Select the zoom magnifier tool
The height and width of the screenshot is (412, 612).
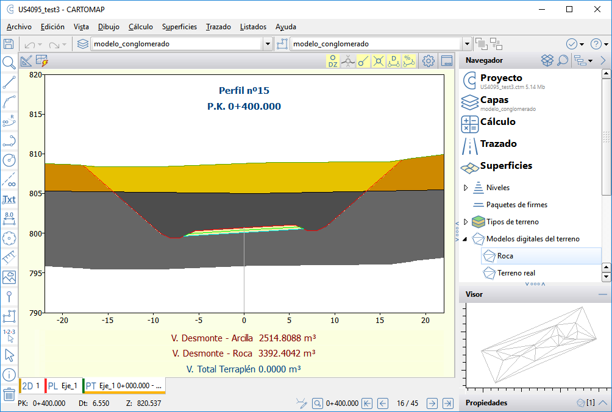tap(9, 62)
